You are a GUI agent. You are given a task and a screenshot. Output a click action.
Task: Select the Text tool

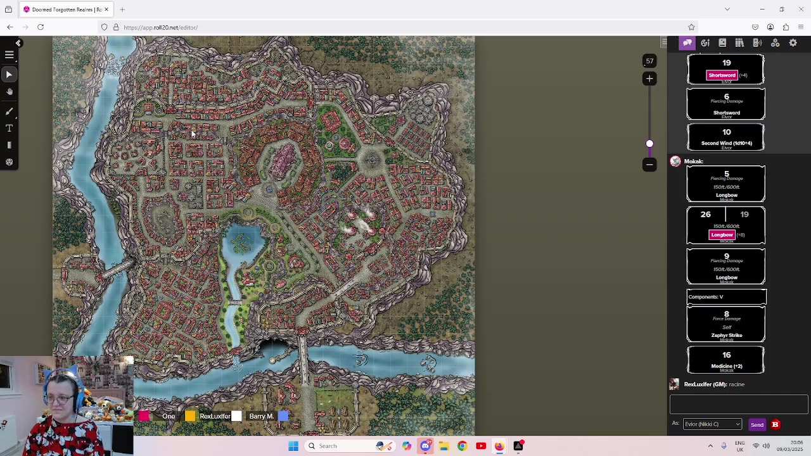[x=10, y=128]
